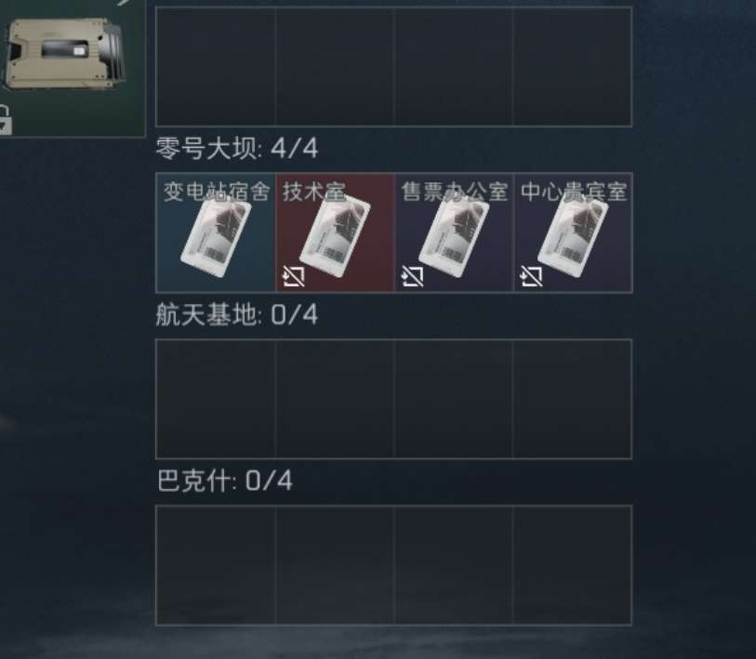Click the 航天基地: 0/4 section label
The width and height of the screenshot is (756, 659).
(x=237, y=315)
